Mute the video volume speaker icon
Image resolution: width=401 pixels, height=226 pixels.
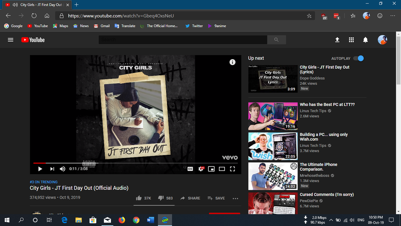tap(63, 169)
